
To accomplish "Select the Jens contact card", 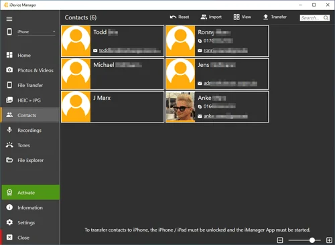I will [217, 74].
